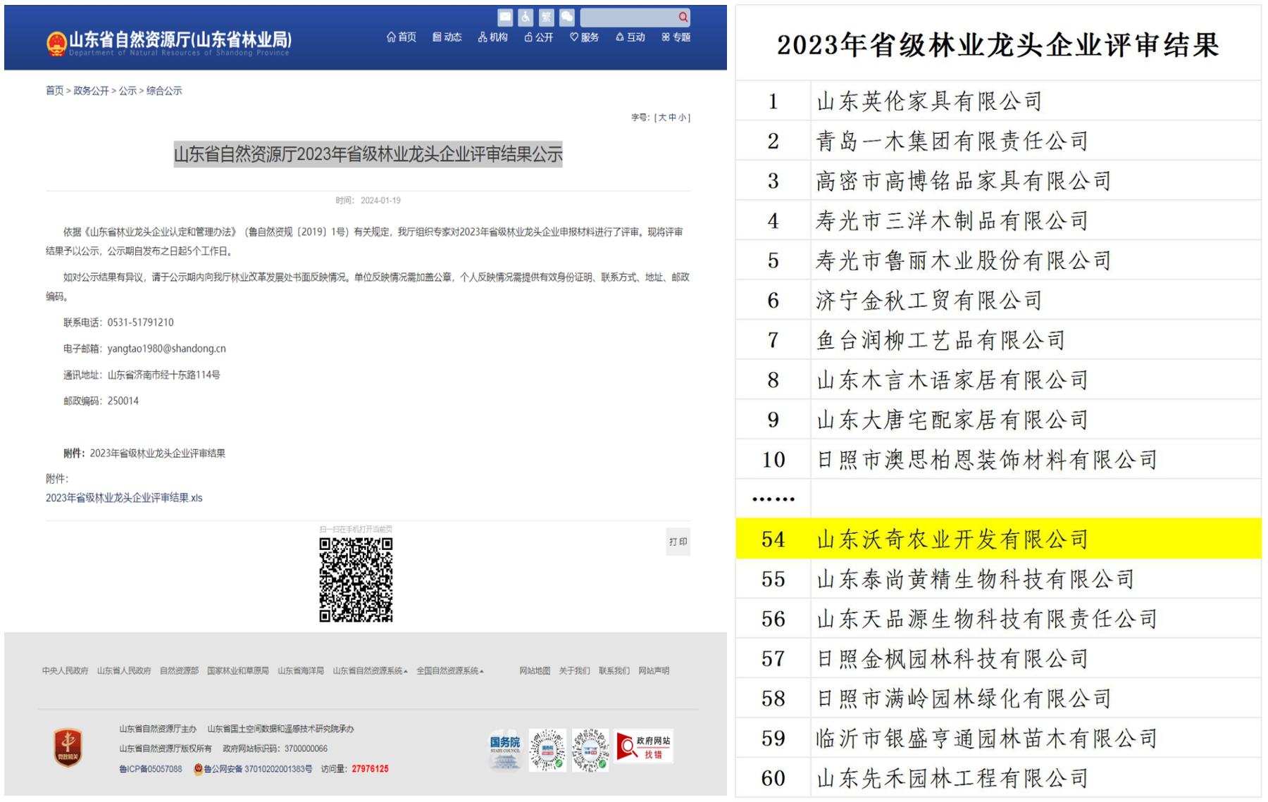Screen dimensions: 1268x802
Task: Open 关于我们 footer link
Action: coord(574,670)
